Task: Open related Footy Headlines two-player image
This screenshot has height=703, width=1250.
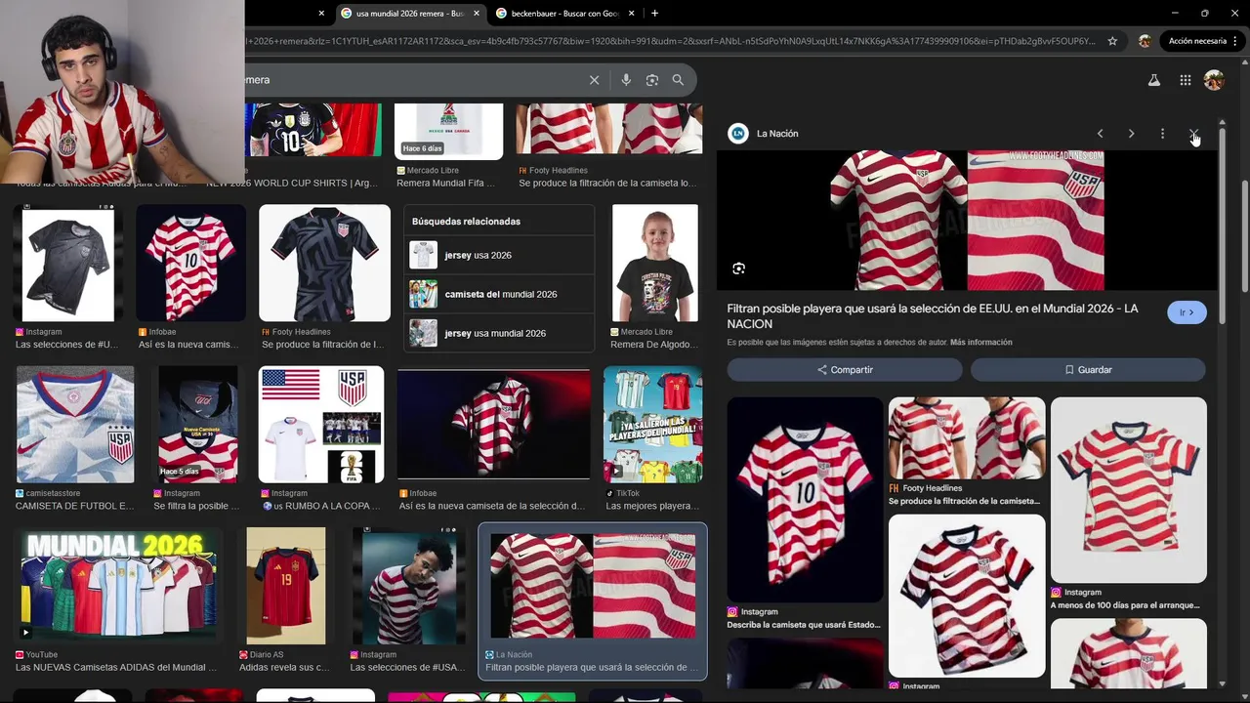Action: coord(967,437)
